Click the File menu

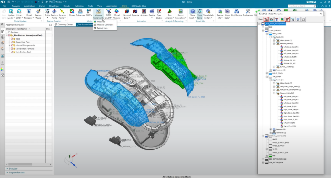click(5, 6)
